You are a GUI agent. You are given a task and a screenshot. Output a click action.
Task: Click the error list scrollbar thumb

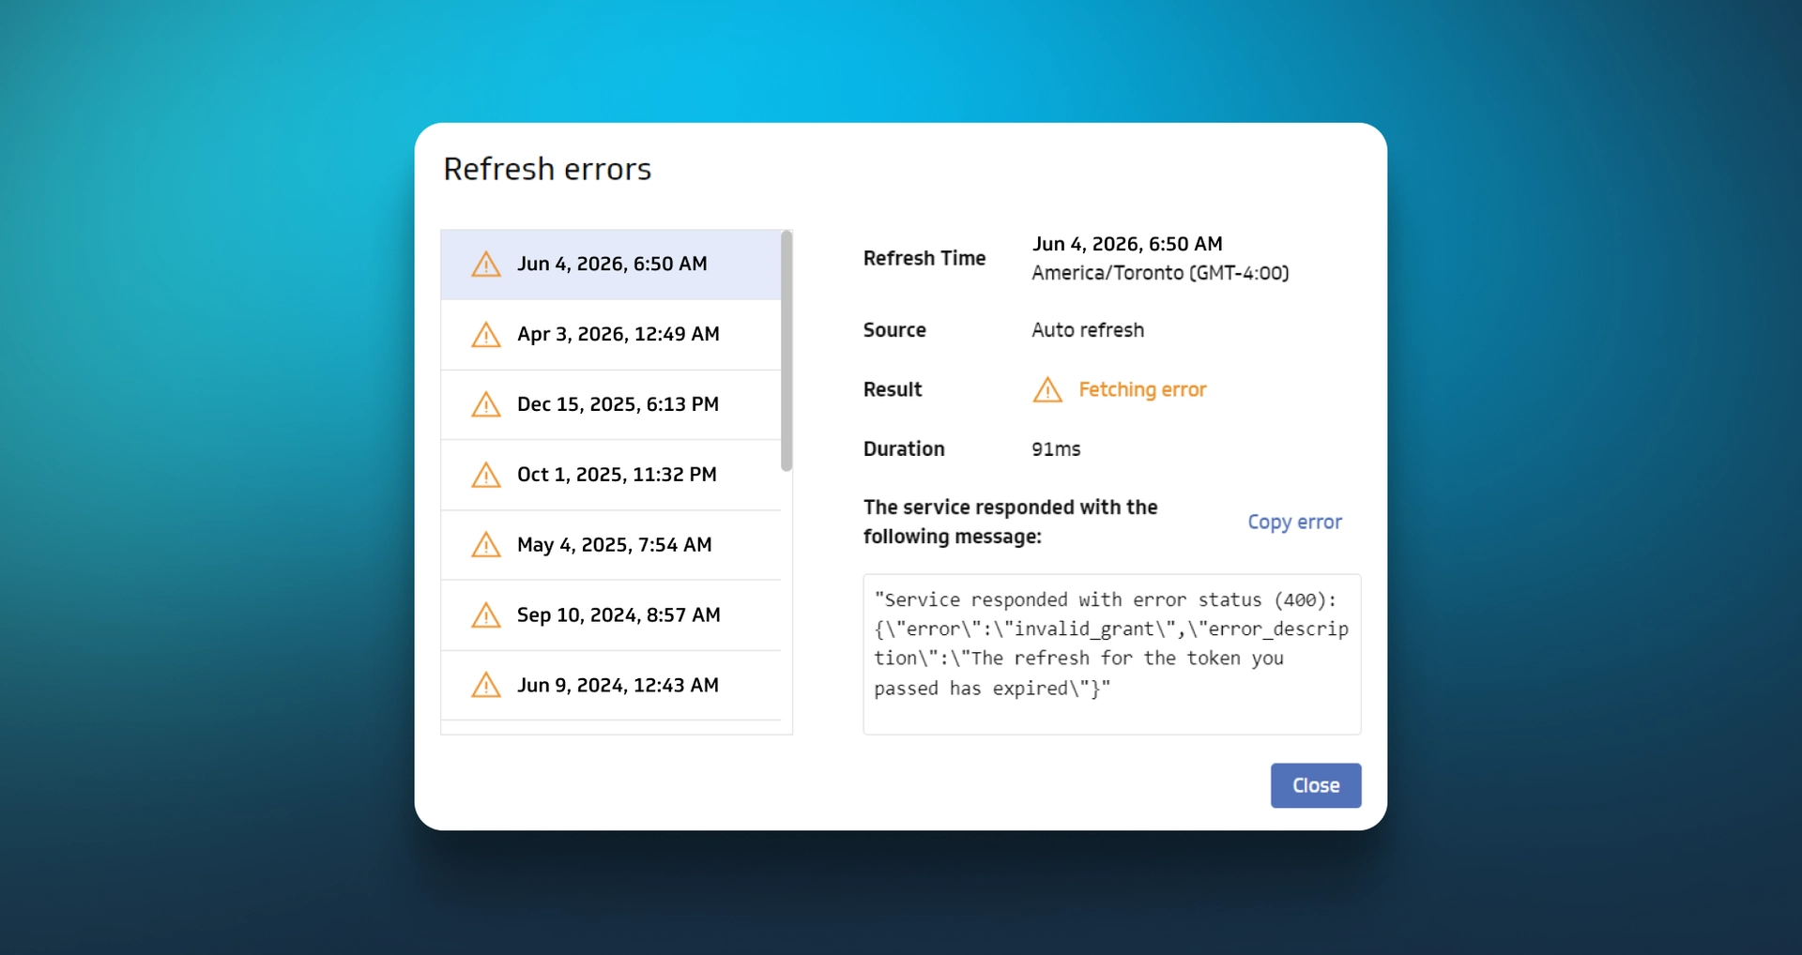(786, 351)
